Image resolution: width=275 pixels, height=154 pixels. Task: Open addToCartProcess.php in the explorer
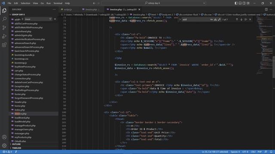coord(26,24)
